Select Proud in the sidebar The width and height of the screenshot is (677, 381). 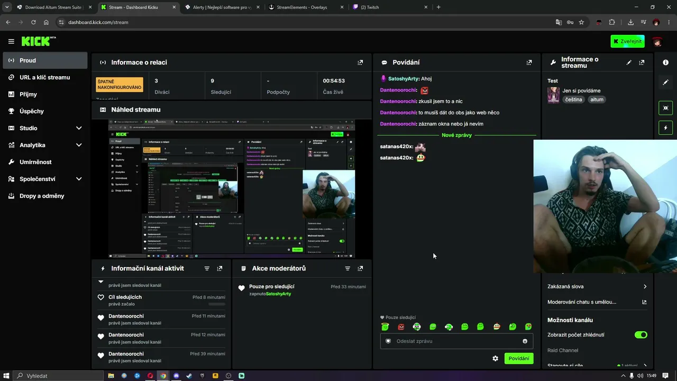45,60
